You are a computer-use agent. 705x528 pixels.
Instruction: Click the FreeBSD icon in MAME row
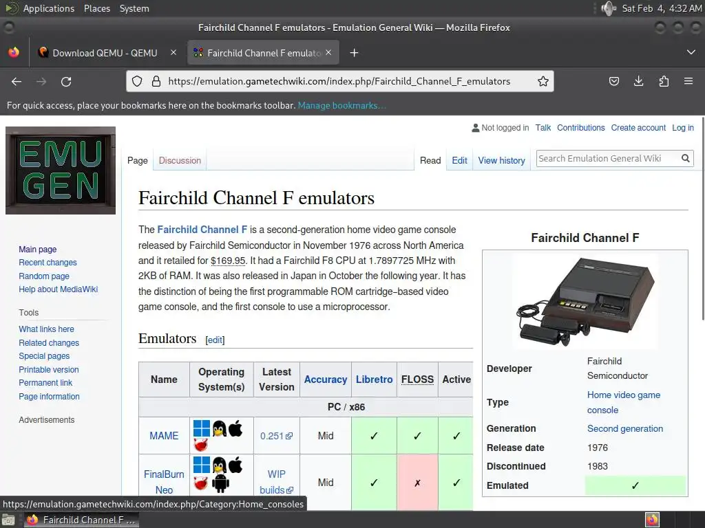[x=200, y=445]
